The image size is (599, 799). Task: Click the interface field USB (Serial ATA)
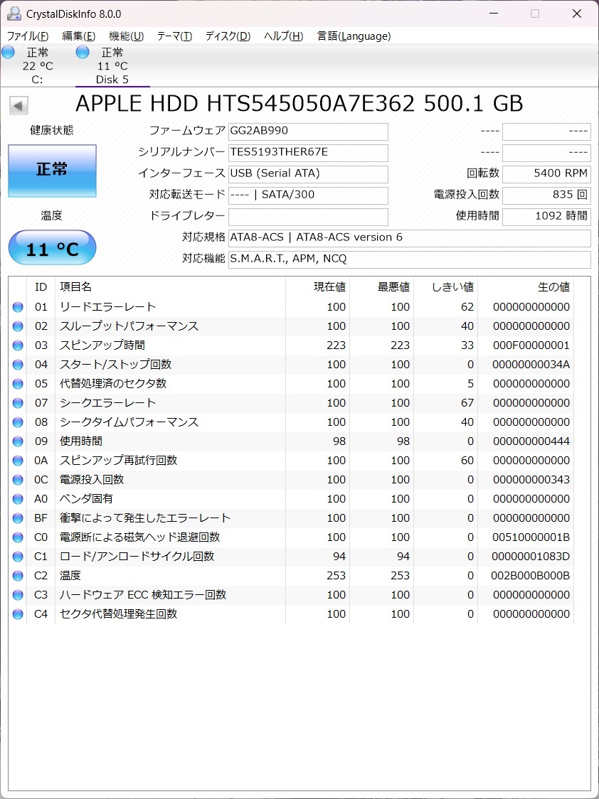coord(308,173)
